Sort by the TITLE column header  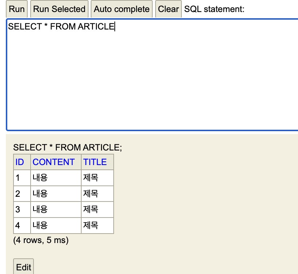pos(95,162)
